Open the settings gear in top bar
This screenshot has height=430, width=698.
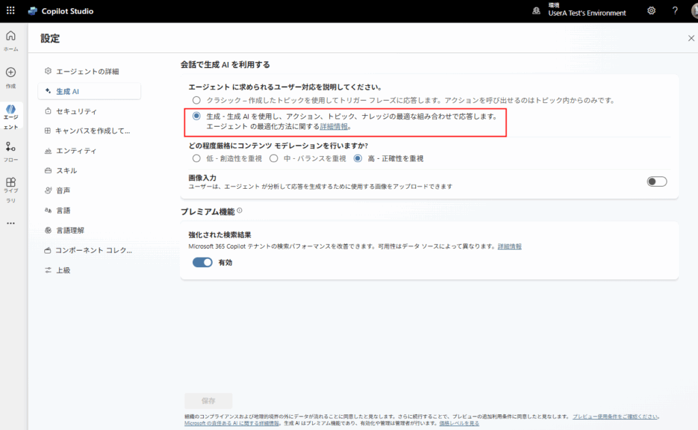(x=651, y=11)
